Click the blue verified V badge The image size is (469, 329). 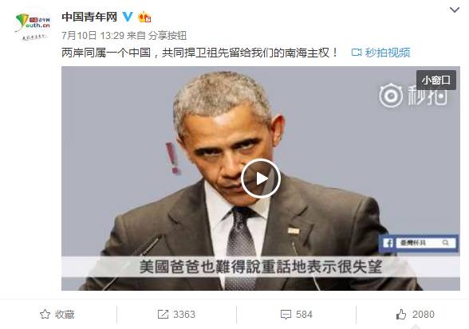(x=128, y=17)
